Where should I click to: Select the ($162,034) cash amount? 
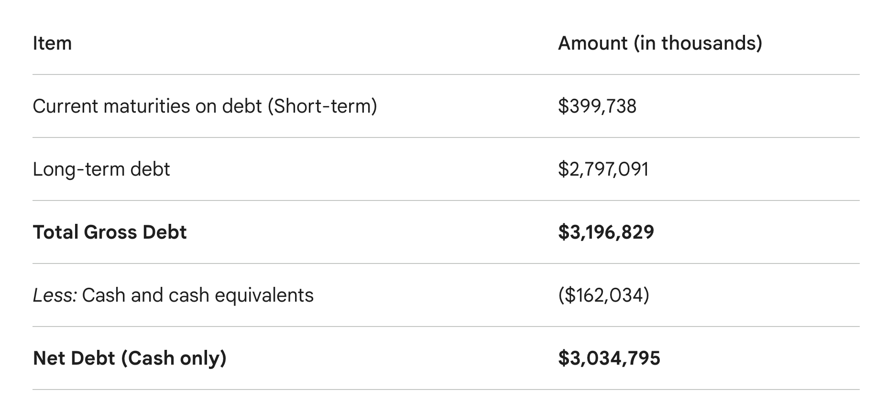point(604,295)
